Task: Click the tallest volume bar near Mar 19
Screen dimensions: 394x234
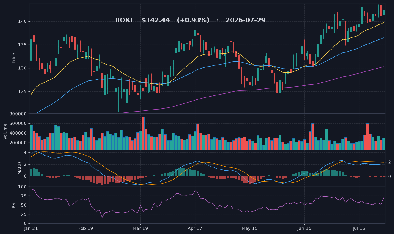Action: (x=143, y=133)
